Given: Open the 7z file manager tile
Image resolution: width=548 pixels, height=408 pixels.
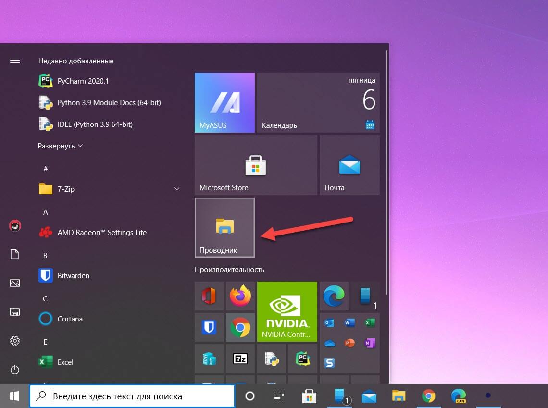Looking at the screenshot, I should [x=240, y=359].
